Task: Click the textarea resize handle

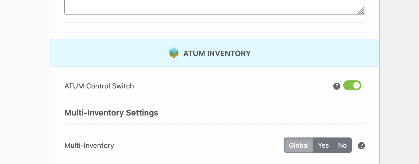Action: click(x=361, y=11)
